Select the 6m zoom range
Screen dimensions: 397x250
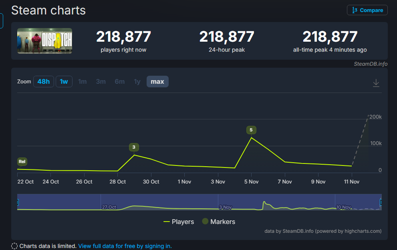(119, 82)
